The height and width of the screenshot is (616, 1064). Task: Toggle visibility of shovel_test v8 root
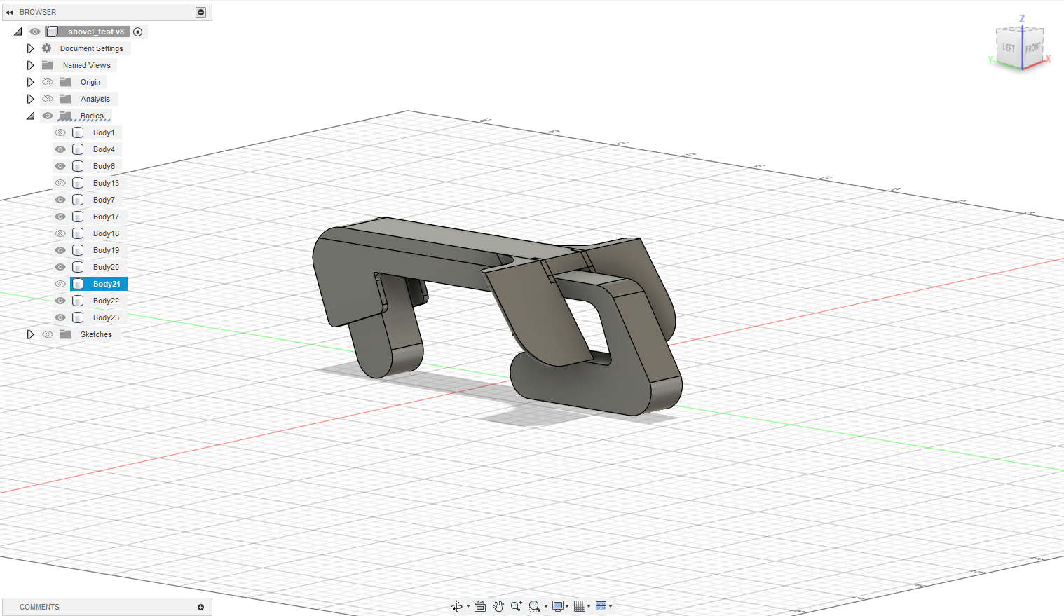pyautogui.click(x=35, y=32)
